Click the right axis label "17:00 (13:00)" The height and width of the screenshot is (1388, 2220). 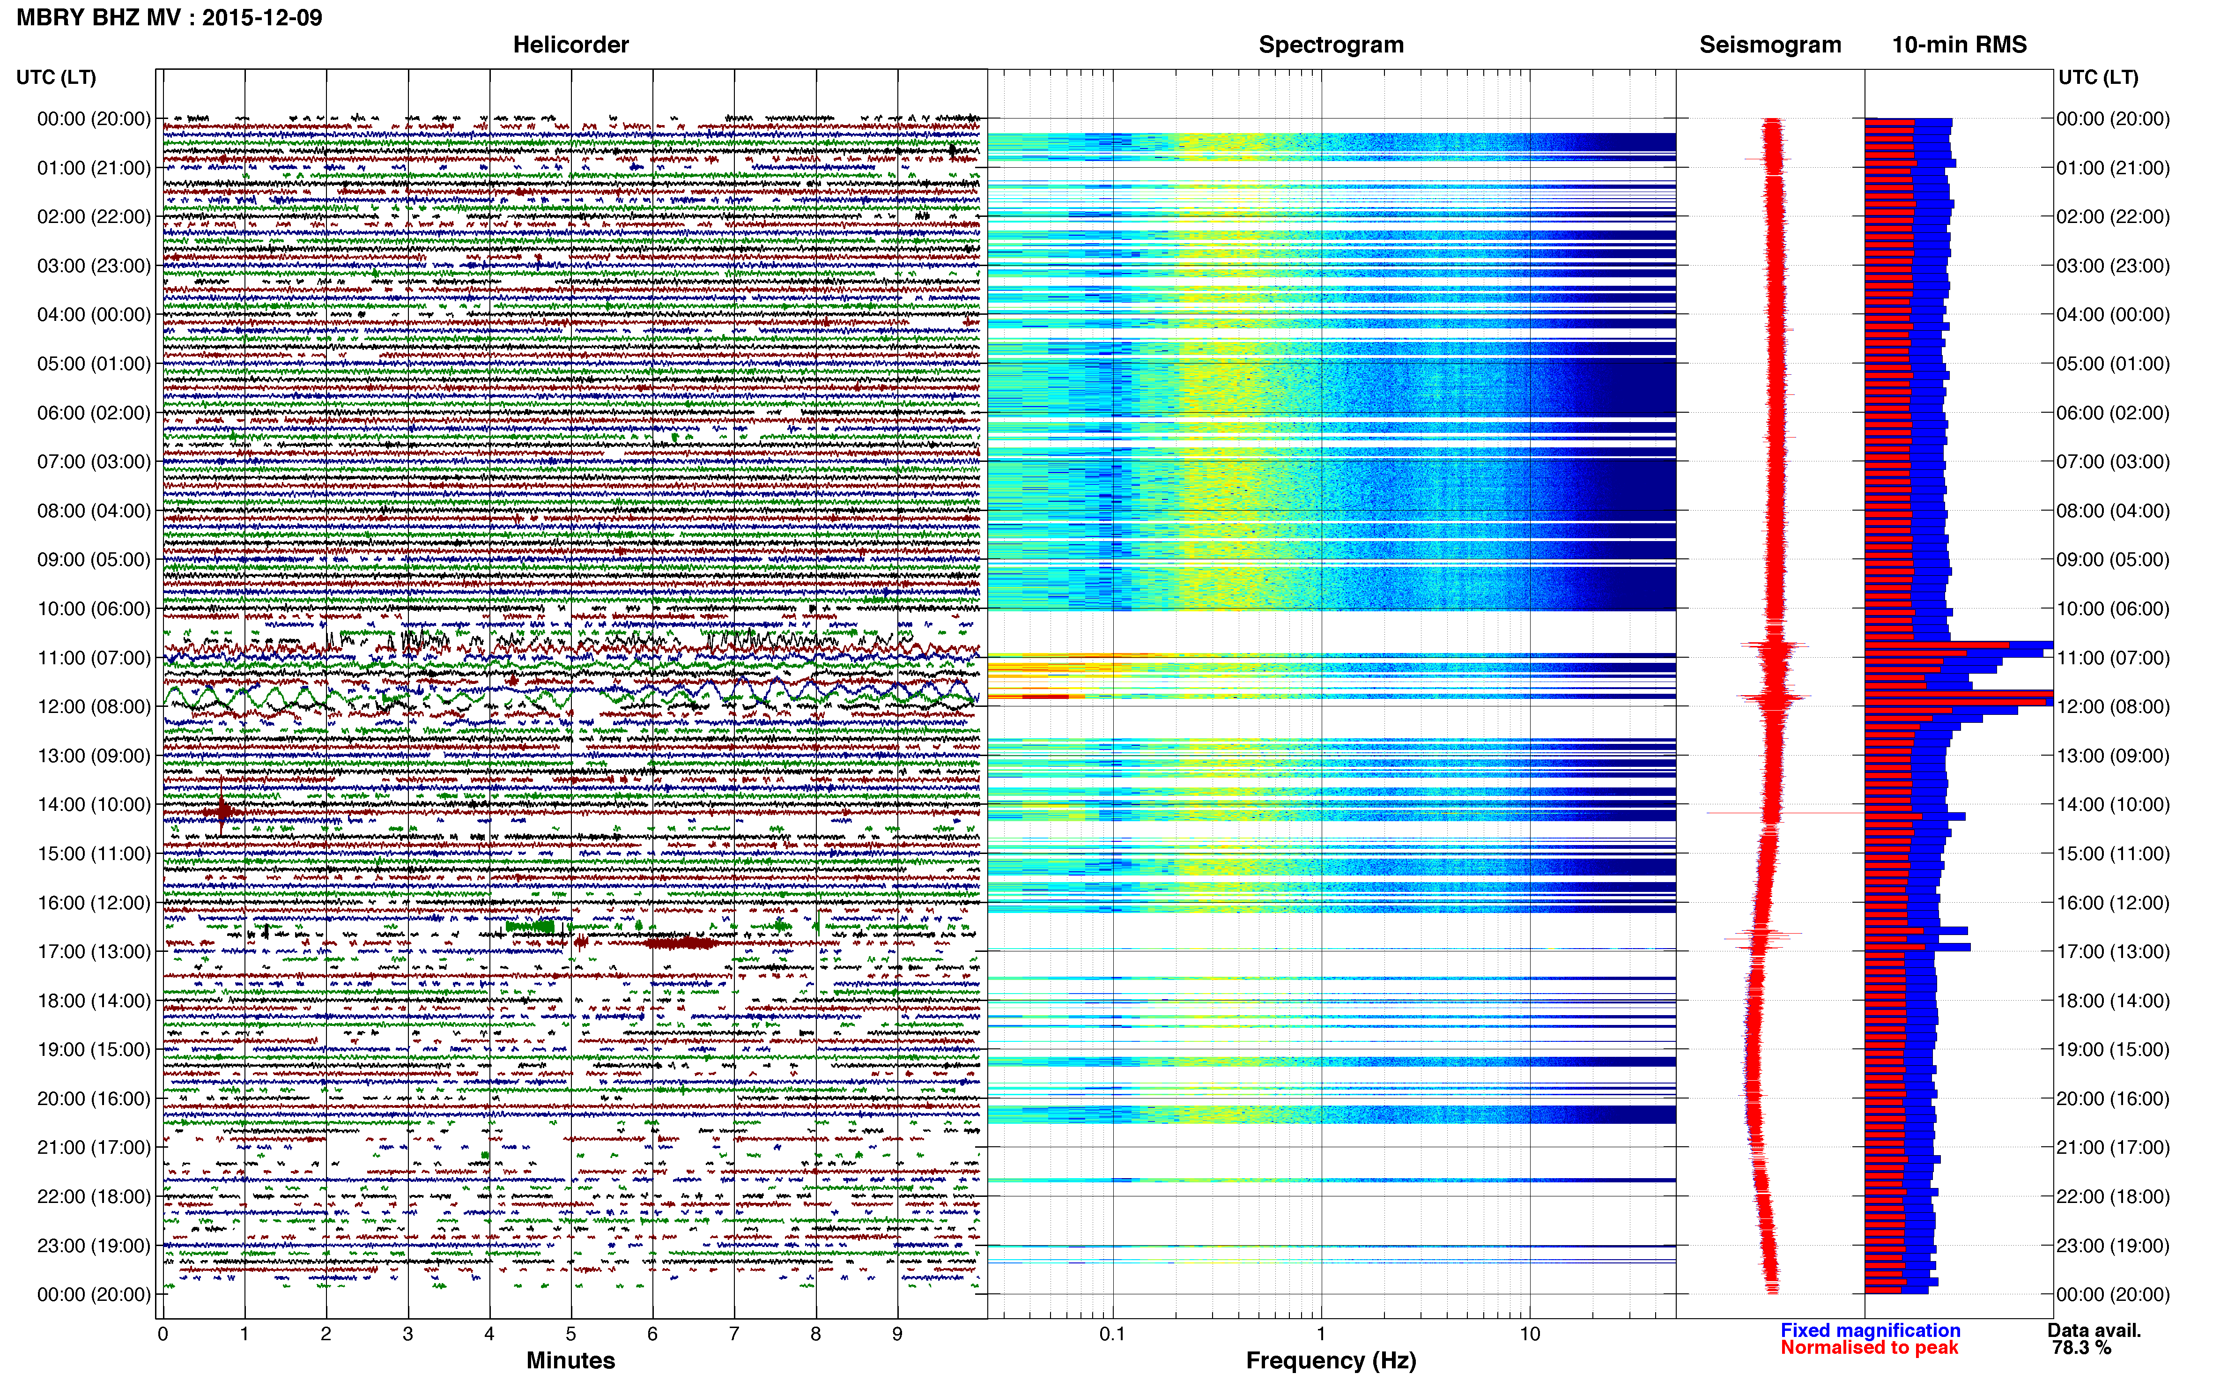2113,952
